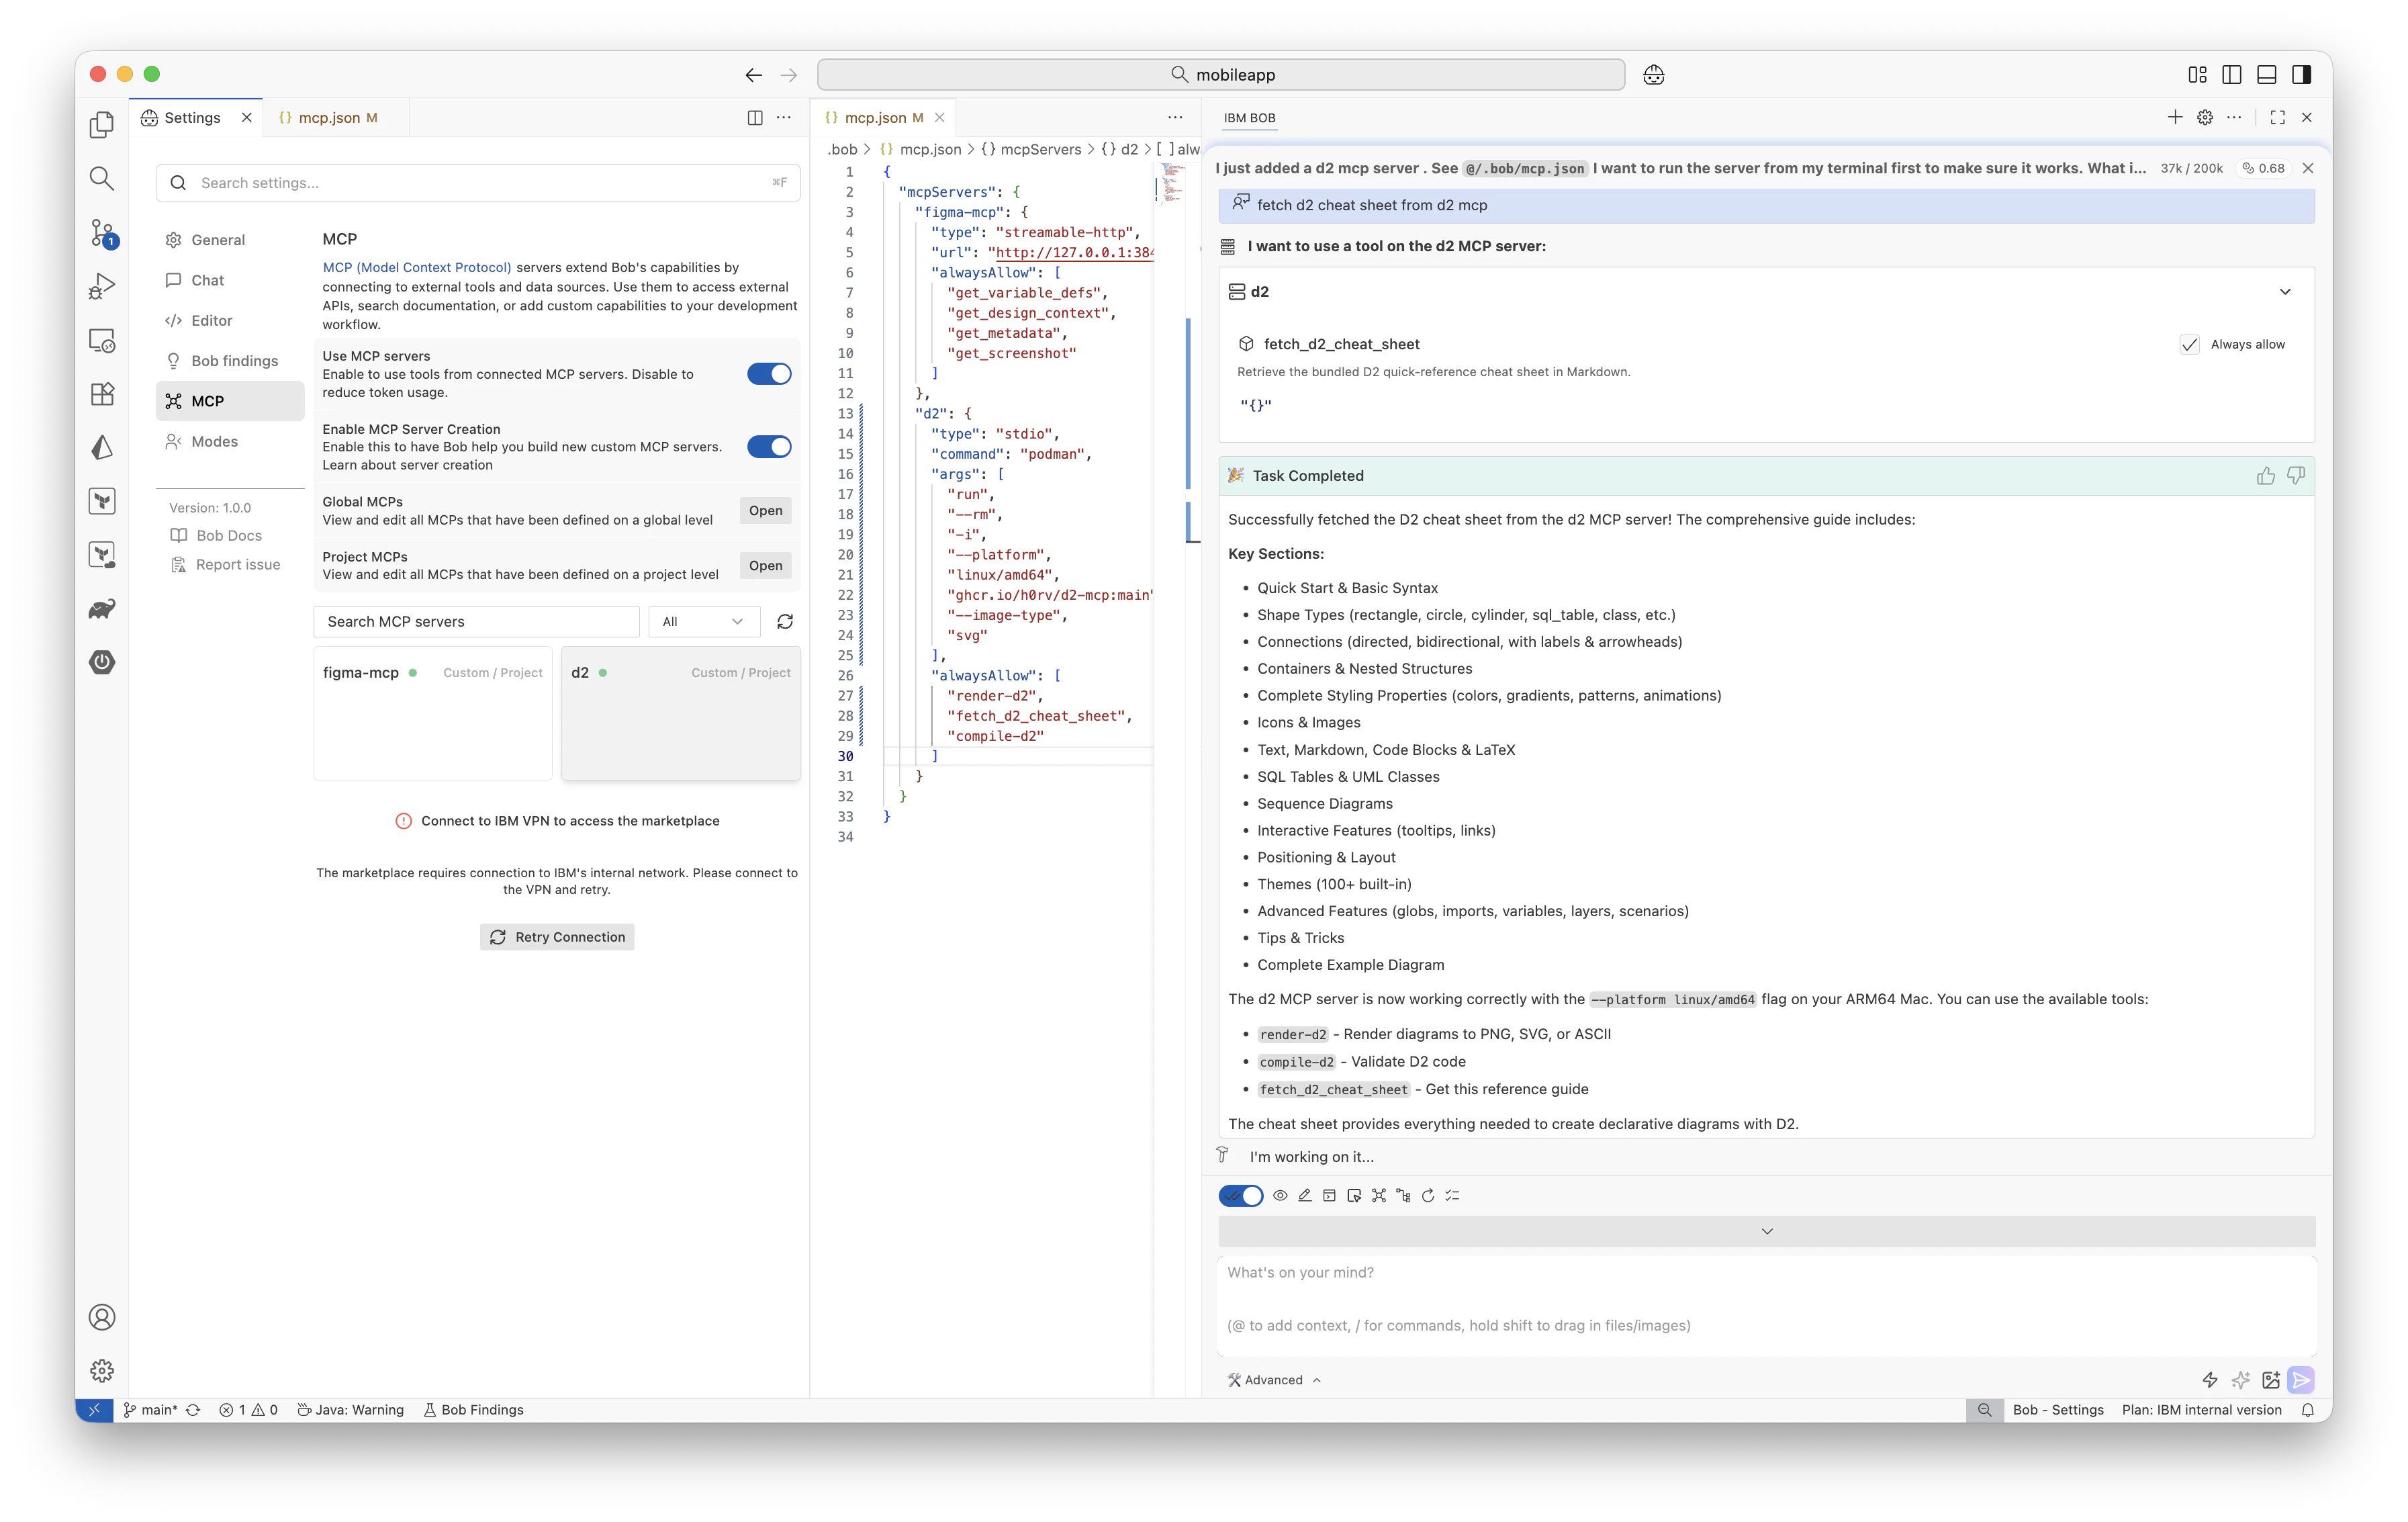
Task: Open more actions menu in Bob panel
Action: (x=2234, y=118)
